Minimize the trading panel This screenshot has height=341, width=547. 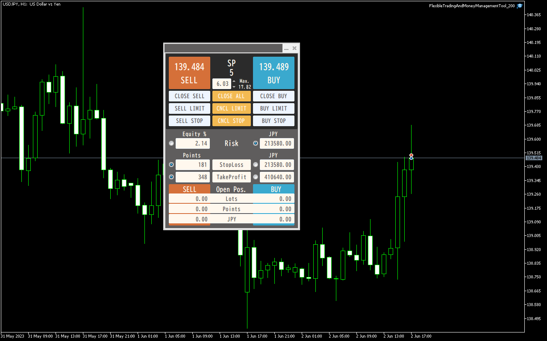click(x=286, y=49)
